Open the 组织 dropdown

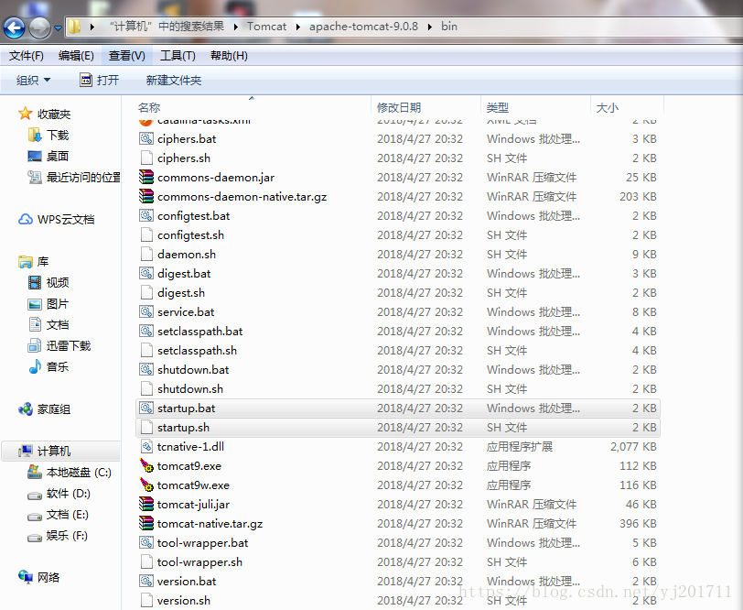33,81
